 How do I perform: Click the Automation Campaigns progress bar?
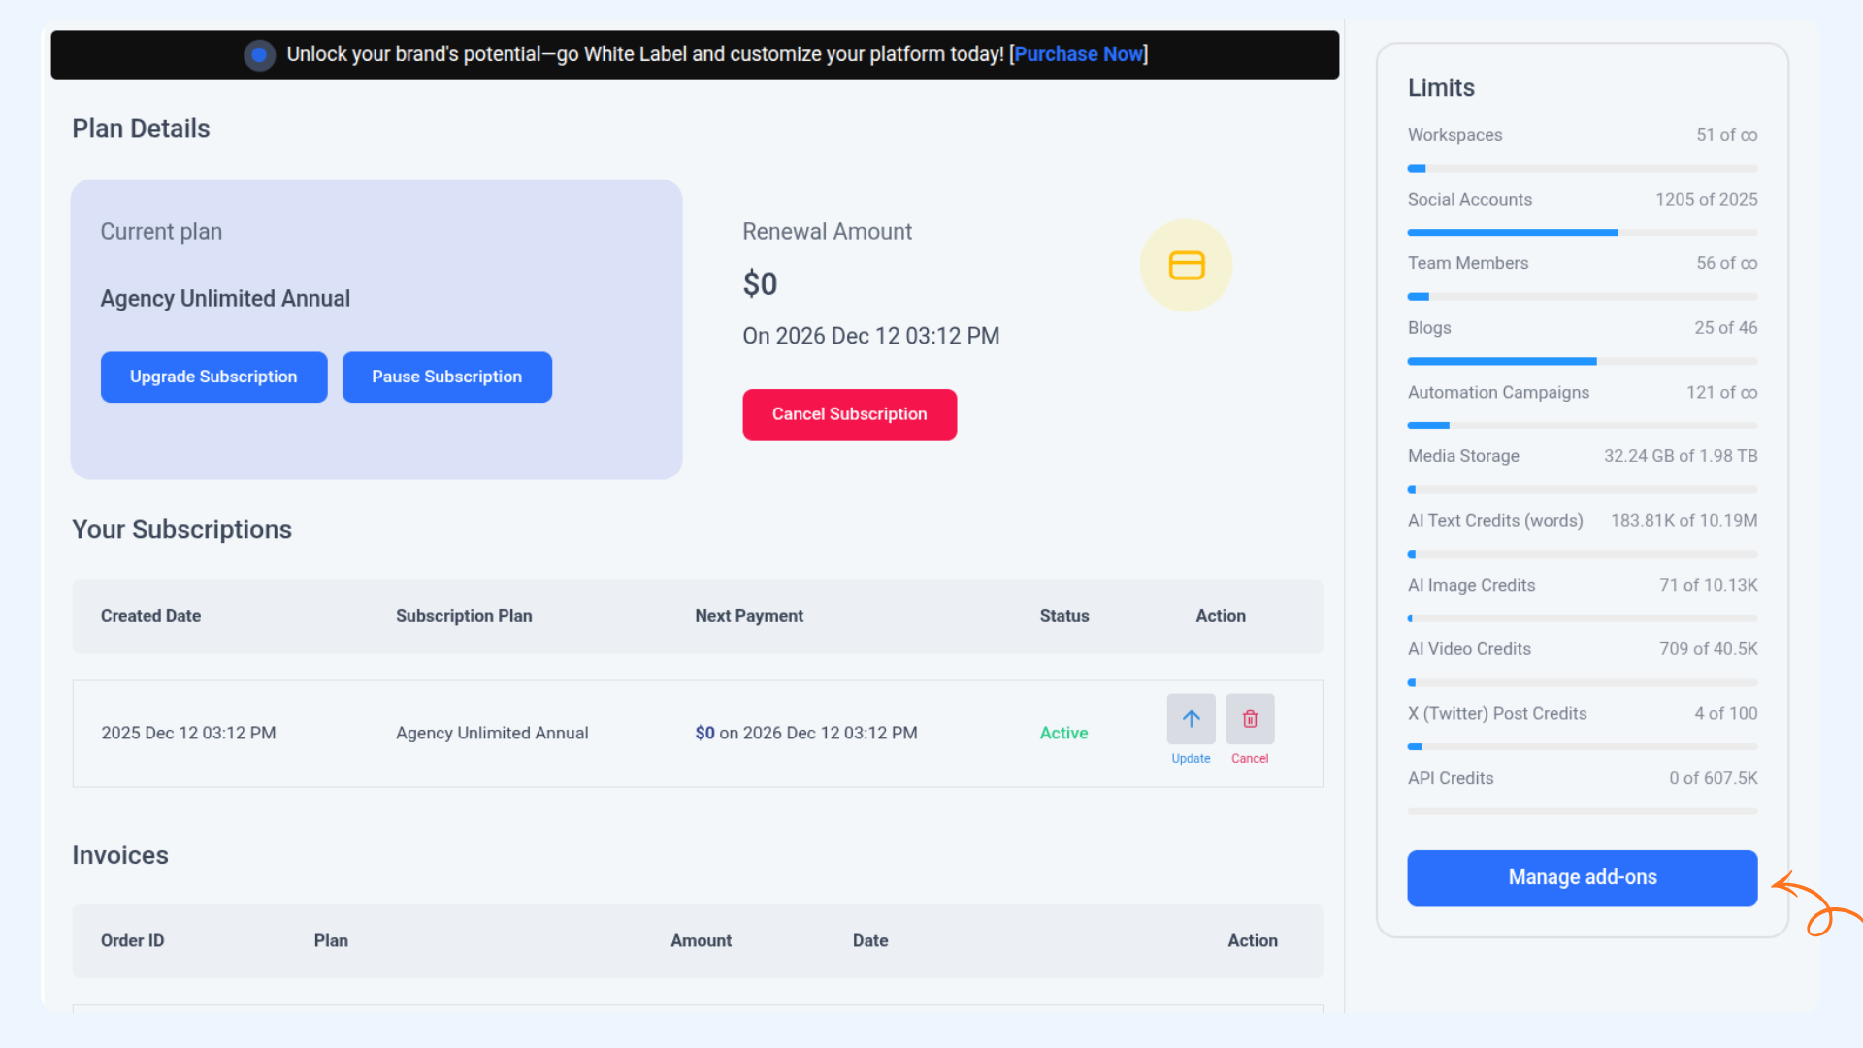1582,425
